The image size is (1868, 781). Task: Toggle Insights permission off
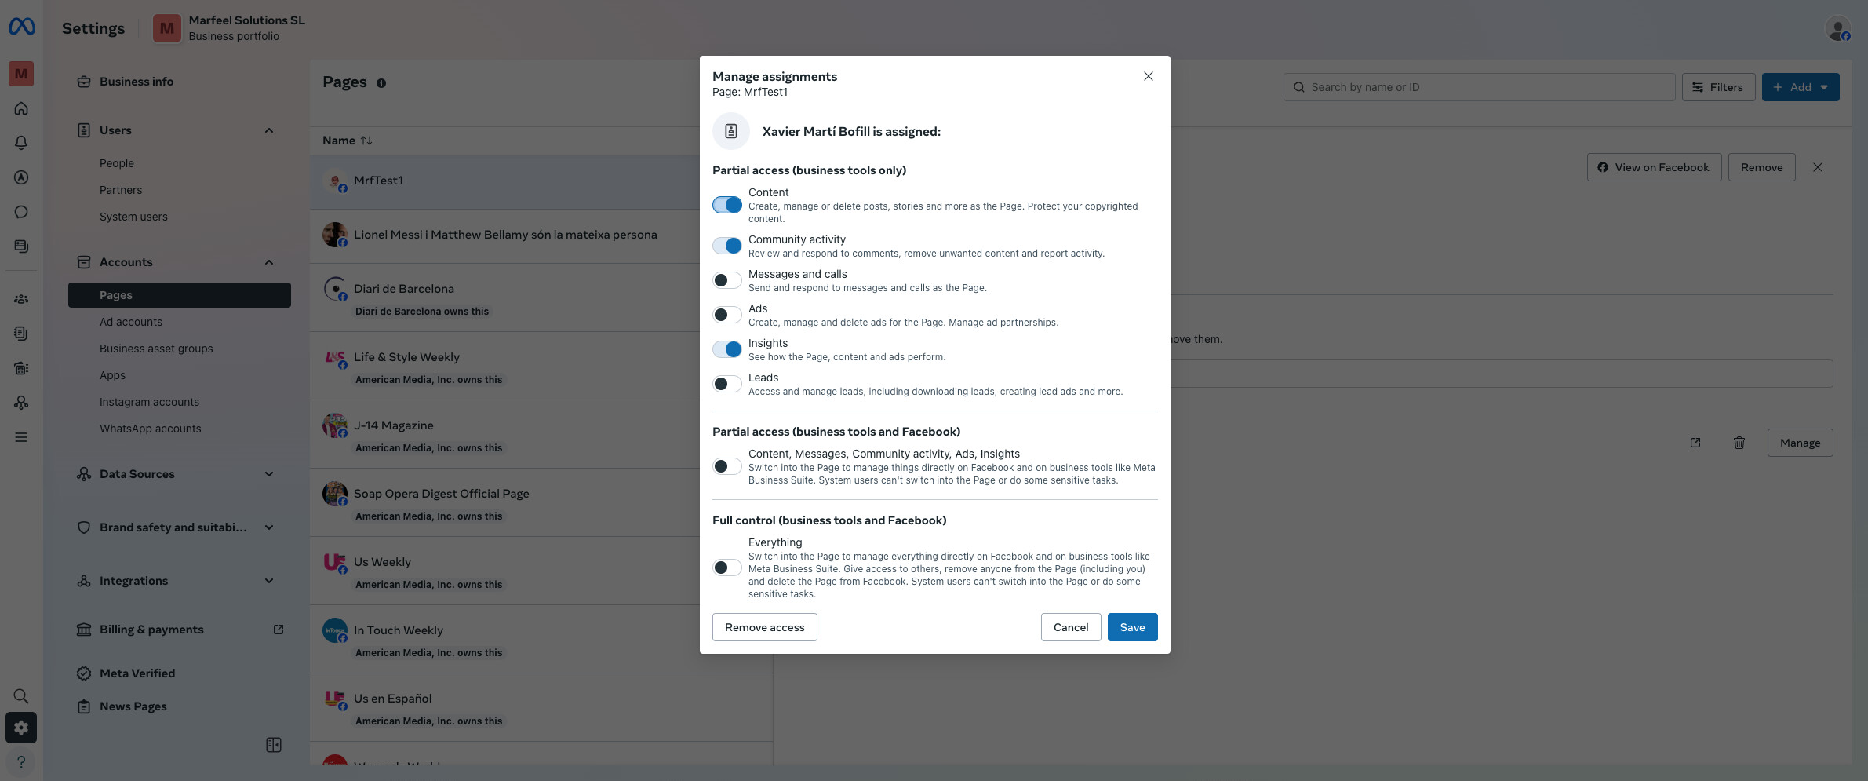[x=726, y=349]
